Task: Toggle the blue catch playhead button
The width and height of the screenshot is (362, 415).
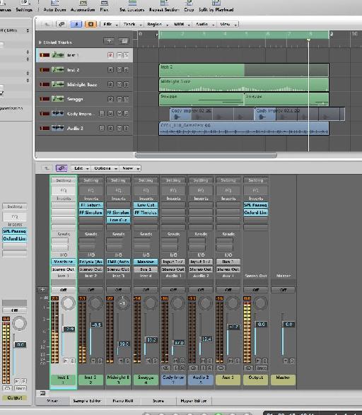Action: coord(76,24)
